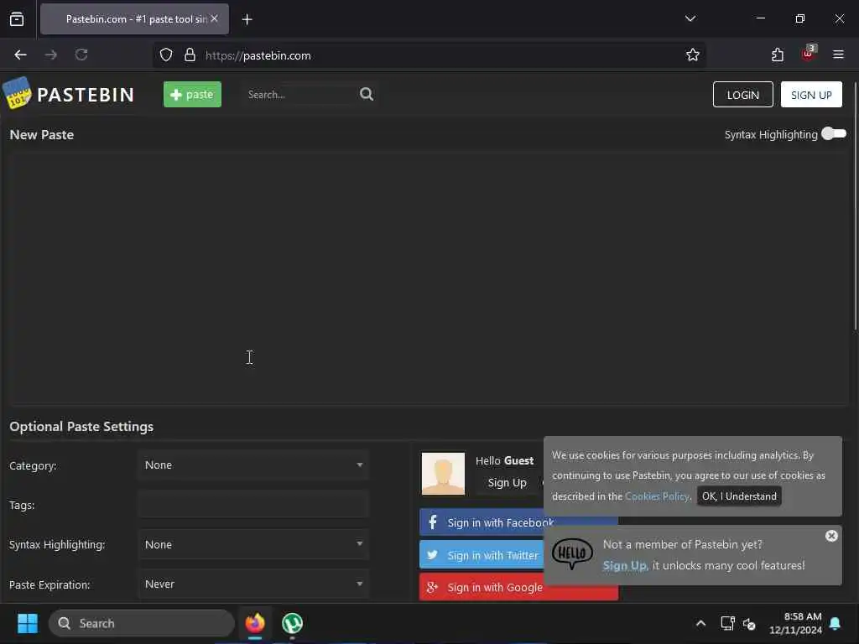The image size is (859, 644).
Task: Accept cookies with OK, I Understand
Action: coord(739,496)
